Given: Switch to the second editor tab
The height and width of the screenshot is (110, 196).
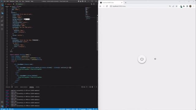Looking at the screenshot, I should 20,4.
